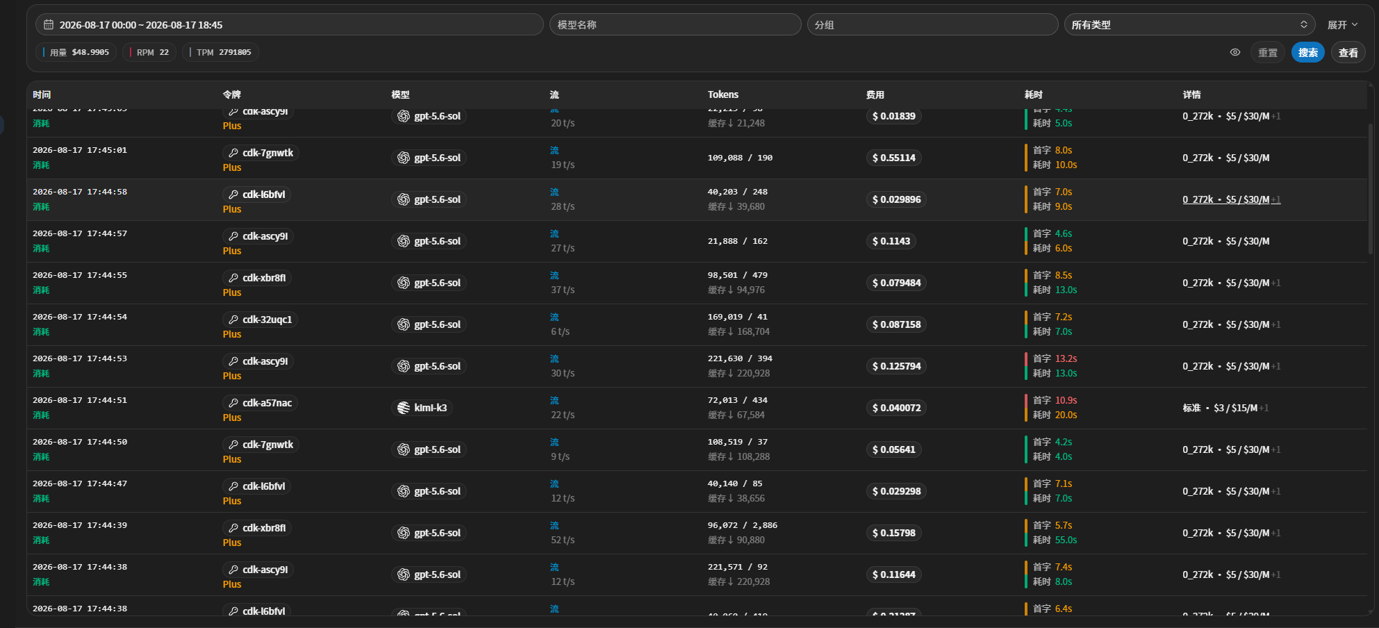Click the 109,088 / 190 tokens cell

tap(740, 158)
